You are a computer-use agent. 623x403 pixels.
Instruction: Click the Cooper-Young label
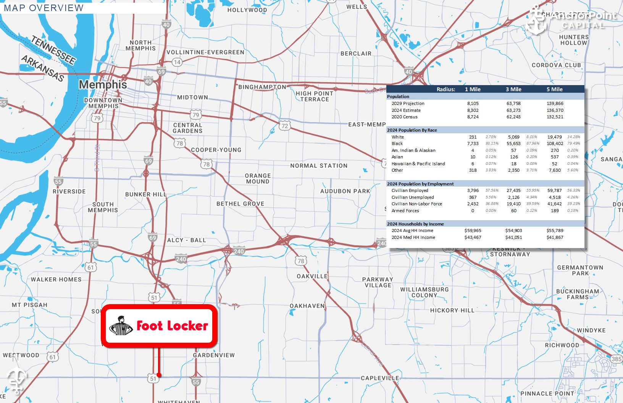pos(216,150)
